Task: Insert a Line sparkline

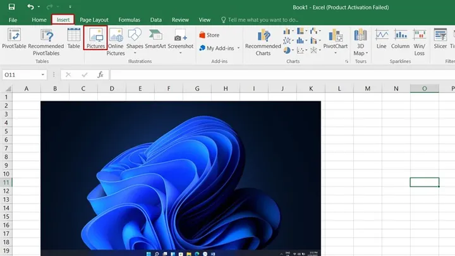Action: (x=381, y=39)
